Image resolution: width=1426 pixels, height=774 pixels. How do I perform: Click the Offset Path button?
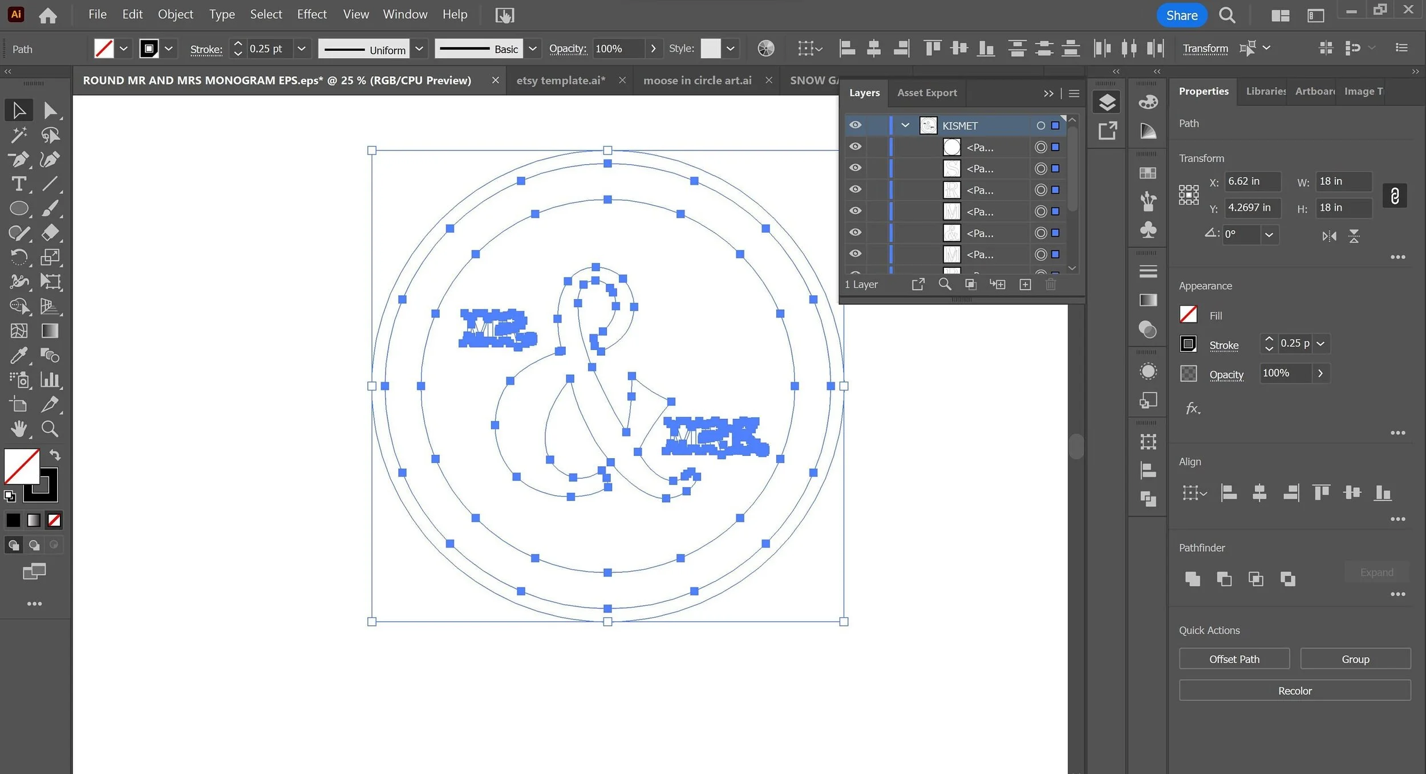(1234, 659)
